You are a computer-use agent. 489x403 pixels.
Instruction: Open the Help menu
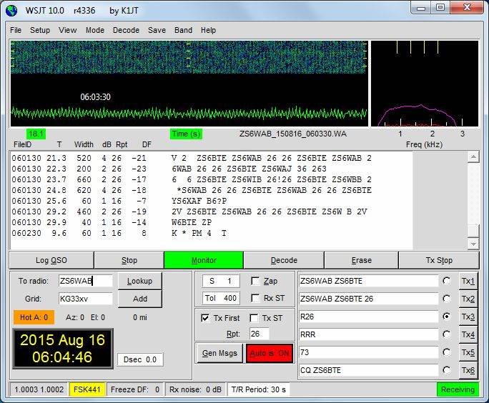[208, 30]
